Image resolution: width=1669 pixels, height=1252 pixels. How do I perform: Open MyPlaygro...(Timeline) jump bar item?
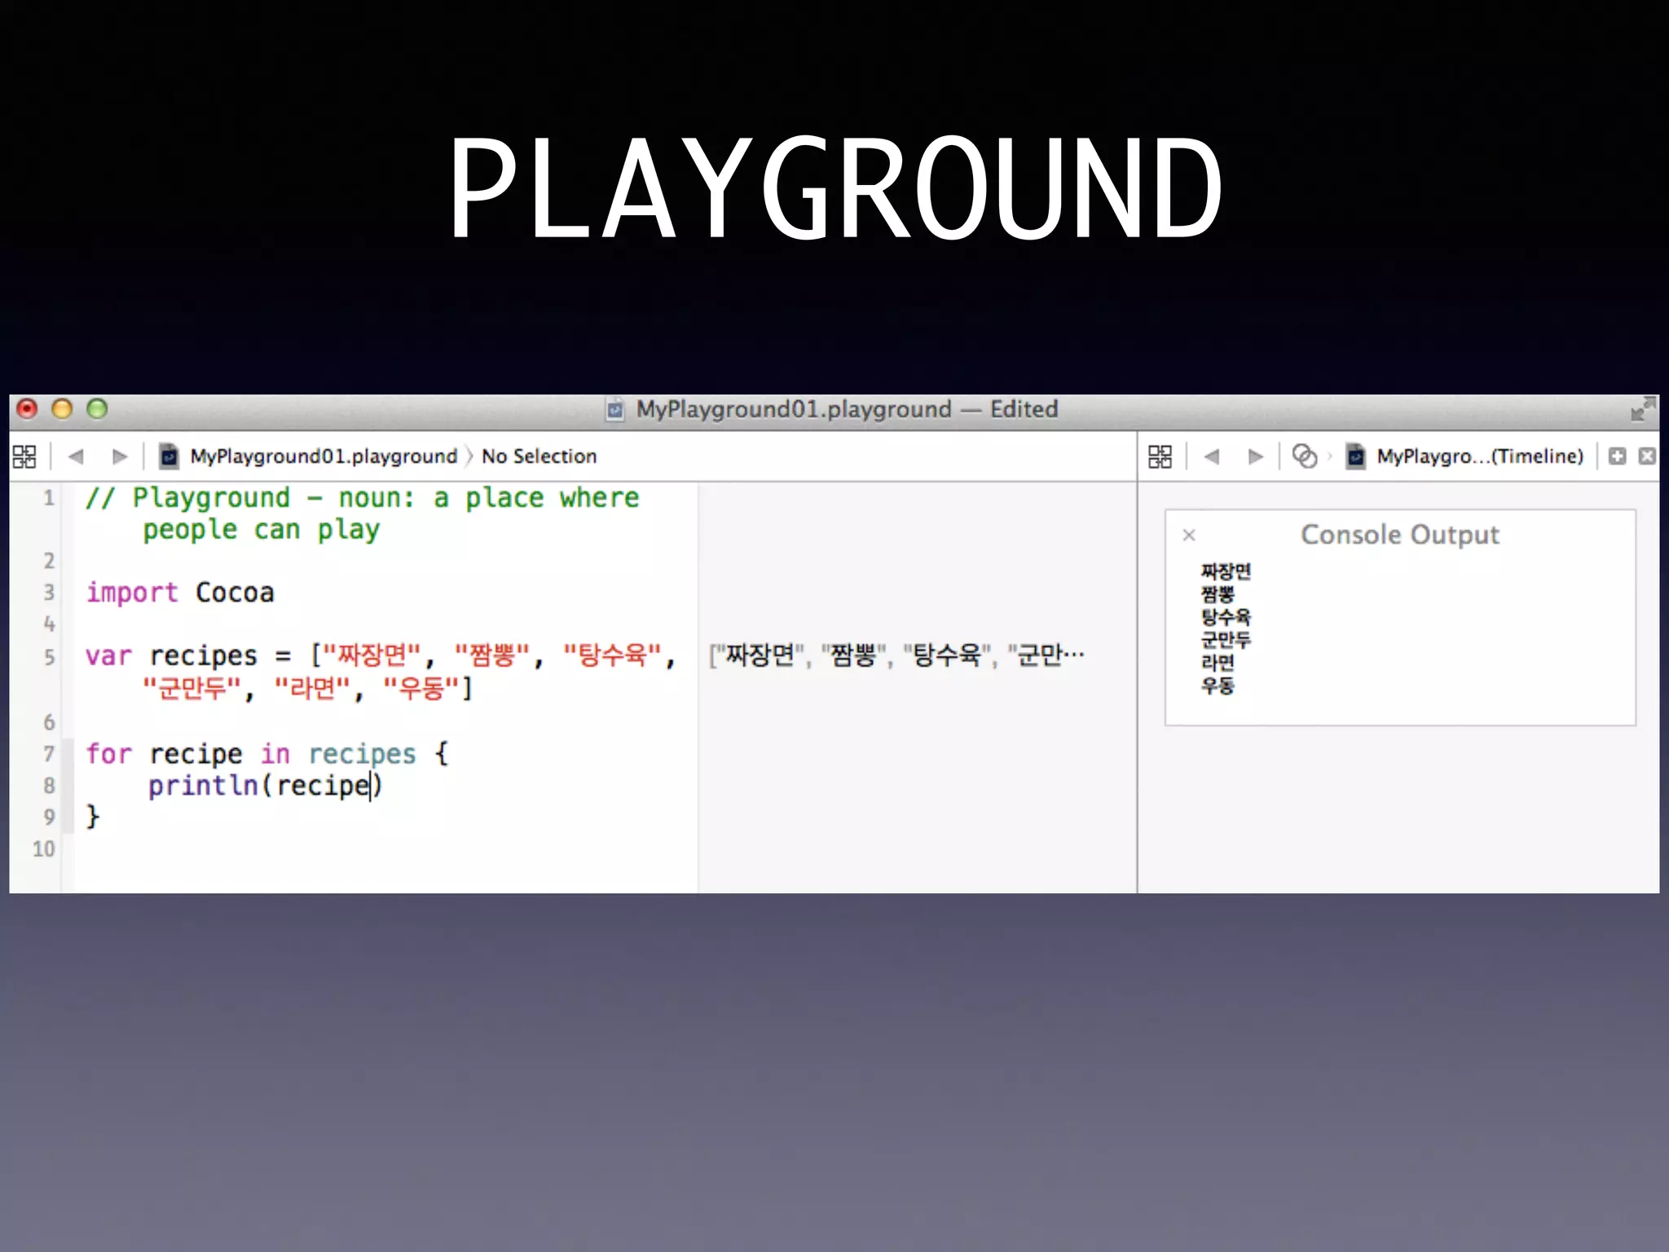[1480, 456]
